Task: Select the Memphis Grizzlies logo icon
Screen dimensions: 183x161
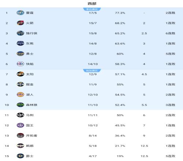Action: (x=20, y=44)
